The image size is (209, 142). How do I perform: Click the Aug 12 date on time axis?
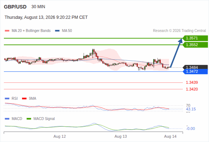[x=60, y=136]
